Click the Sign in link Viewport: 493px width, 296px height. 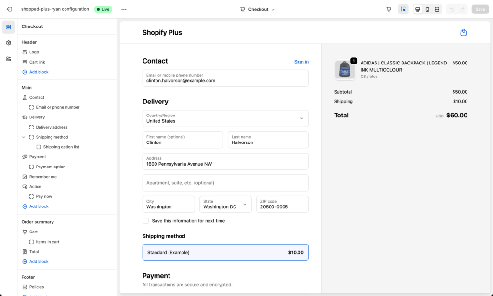pos(301,62)
